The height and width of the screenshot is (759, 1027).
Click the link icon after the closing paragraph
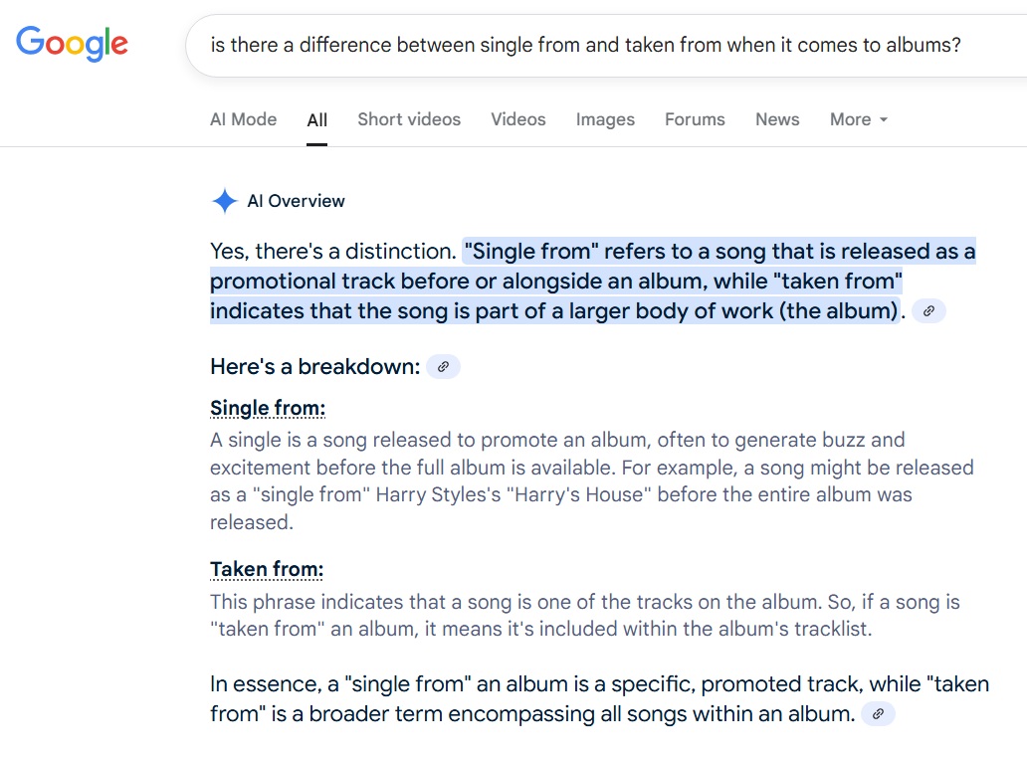[878, 714]
